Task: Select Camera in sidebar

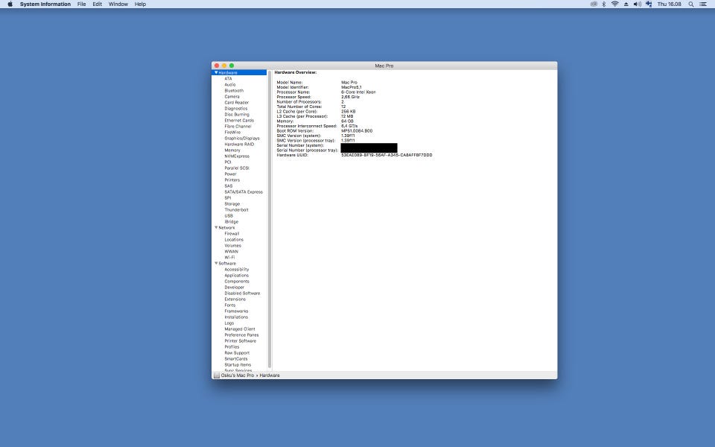Action: 232,97
